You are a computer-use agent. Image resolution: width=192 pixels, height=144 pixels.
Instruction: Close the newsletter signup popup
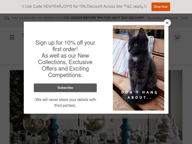click(167, 23)
